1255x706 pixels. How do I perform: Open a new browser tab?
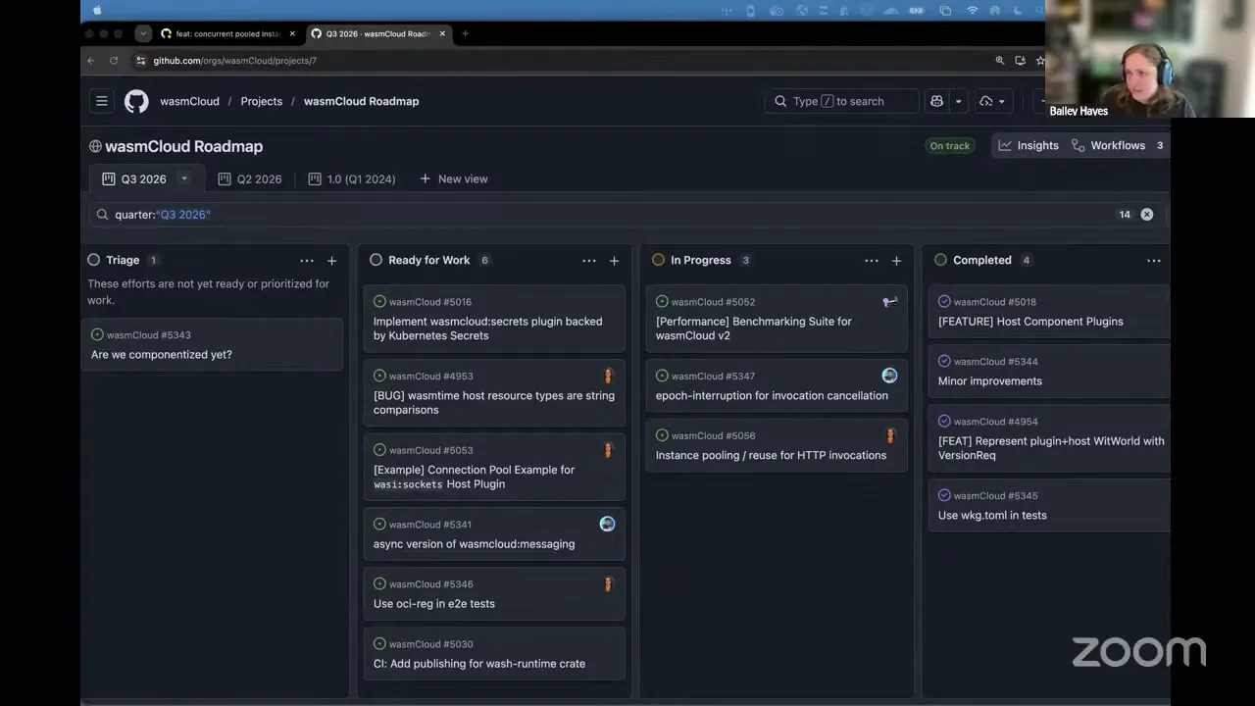coord(465,33)
